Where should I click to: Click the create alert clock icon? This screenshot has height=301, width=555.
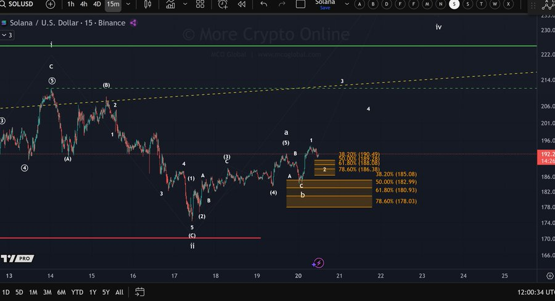(223, 4)
